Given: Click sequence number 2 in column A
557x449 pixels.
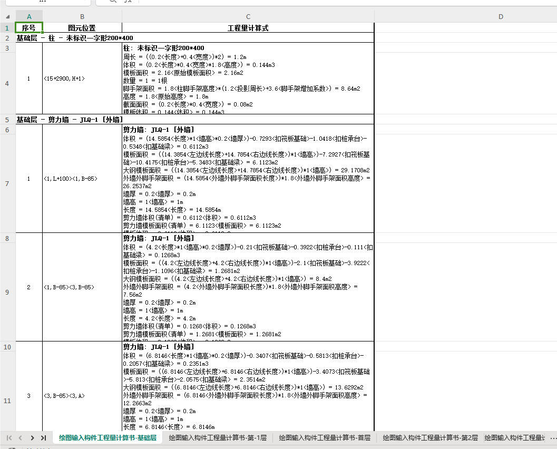Looking at the screenshot, I should 29,287.
